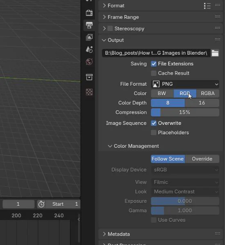Open the Format panel presets list icon
This screenshot has height=245, width=225.
[x=207, y=6]
